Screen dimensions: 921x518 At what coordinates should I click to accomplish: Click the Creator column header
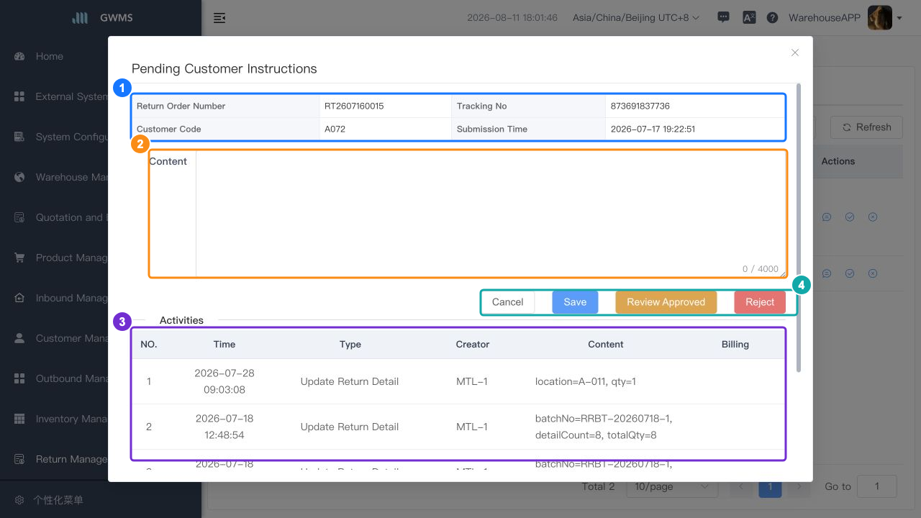473,344
